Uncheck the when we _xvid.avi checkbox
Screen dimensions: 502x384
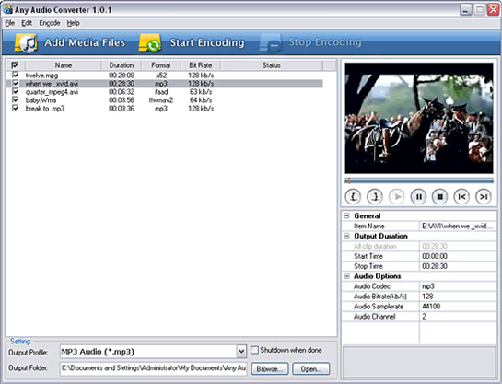pos(15,83)
